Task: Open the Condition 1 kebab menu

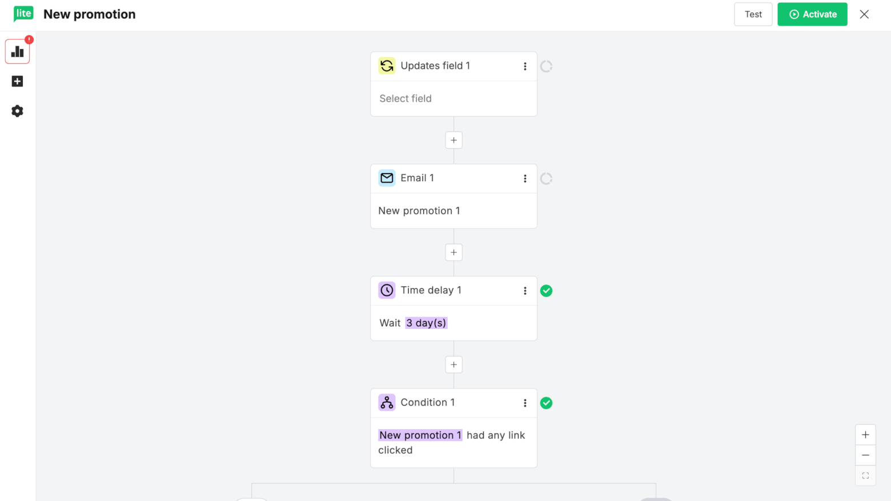Action: coord(525,403)
